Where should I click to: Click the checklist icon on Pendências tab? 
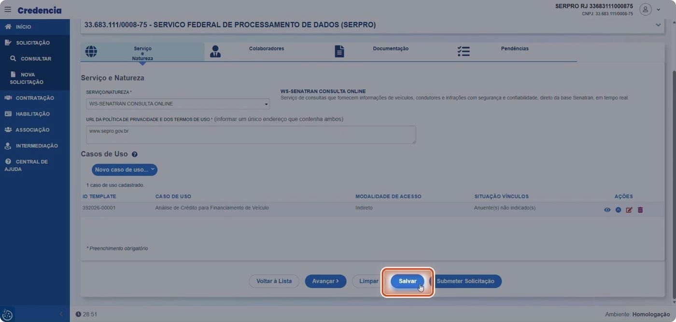[464, 52]
